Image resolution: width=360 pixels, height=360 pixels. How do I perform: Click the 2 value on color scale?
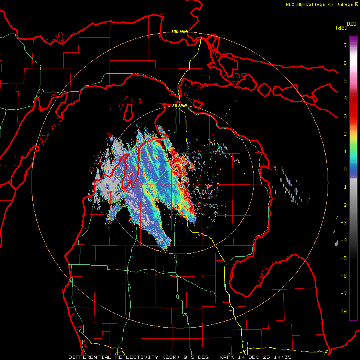coord(345,134)
